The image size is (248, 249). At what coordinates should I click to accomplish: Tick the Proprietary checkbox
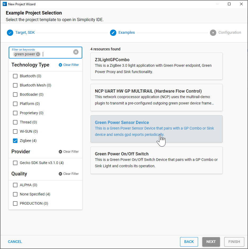15,113
